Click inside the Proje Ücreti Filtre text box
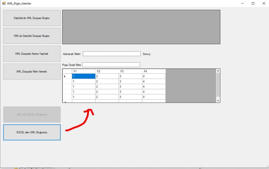This screenshot has height=169, width=269. (111, 64)
